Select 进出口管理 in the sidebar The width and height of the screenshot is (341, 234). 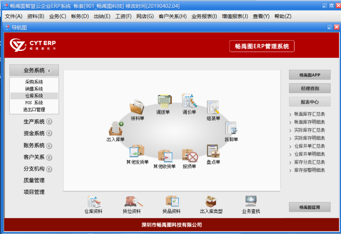(x=34, y=110)
